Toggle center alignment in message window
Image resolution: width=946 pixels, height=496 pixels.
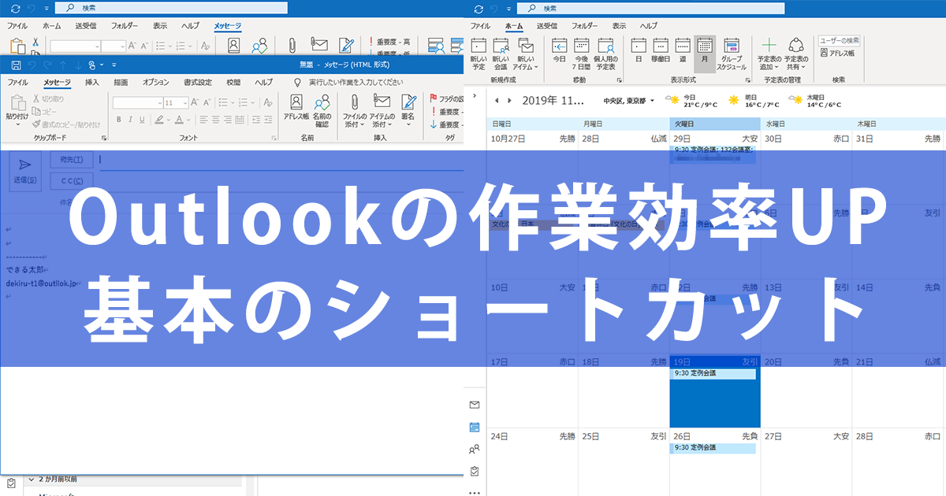click(x=216, y=120)
